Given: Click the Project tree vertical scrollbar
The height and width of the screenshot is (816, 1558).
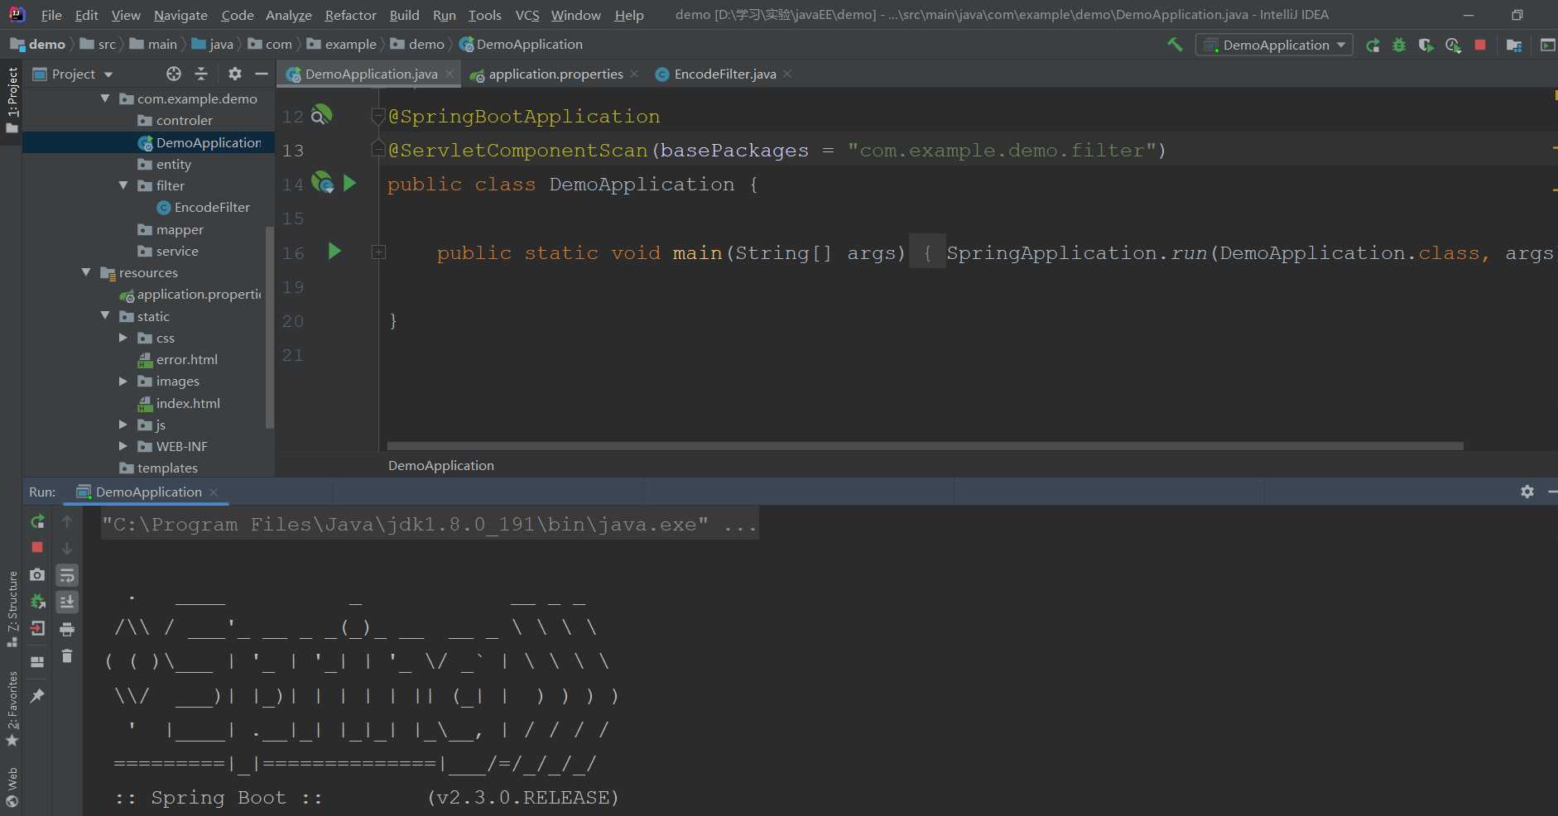Looking at the screenshot, I should point(269,326).
